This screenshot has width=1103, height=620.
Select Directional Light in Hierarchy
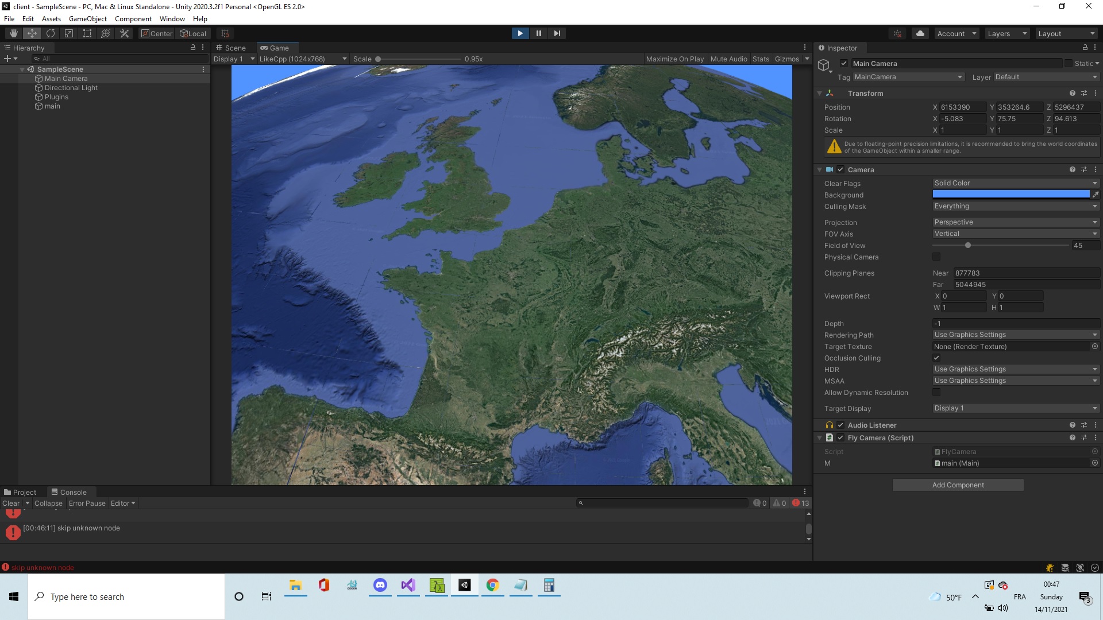[x=71, y=88]
